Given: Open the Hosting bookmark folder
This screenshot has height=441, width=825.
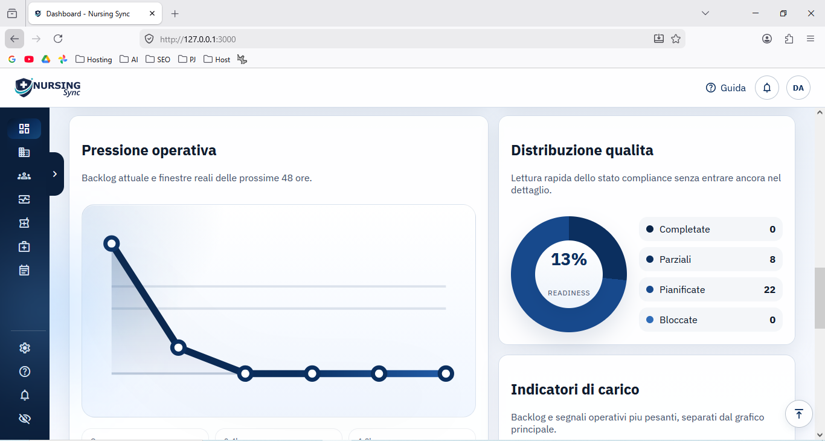Looking at the screenshot, I should (x=94, y=59).
